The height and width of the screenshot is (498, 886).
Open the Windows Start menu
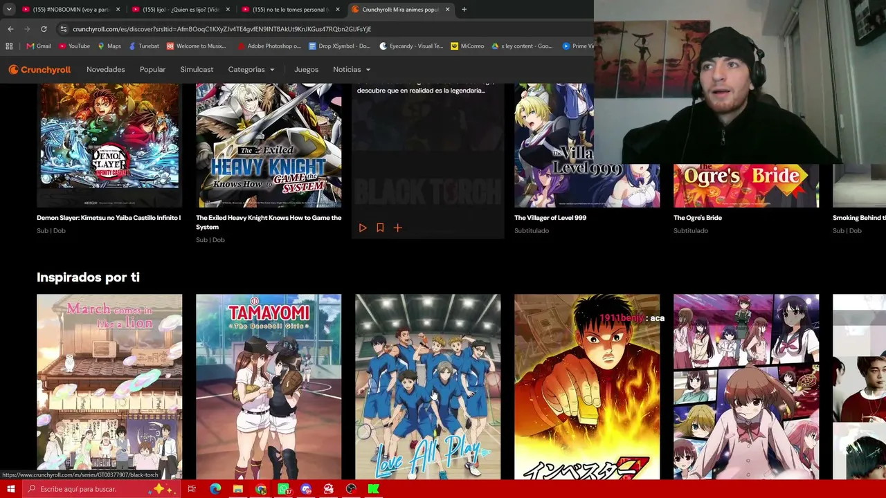pos(10,489)
